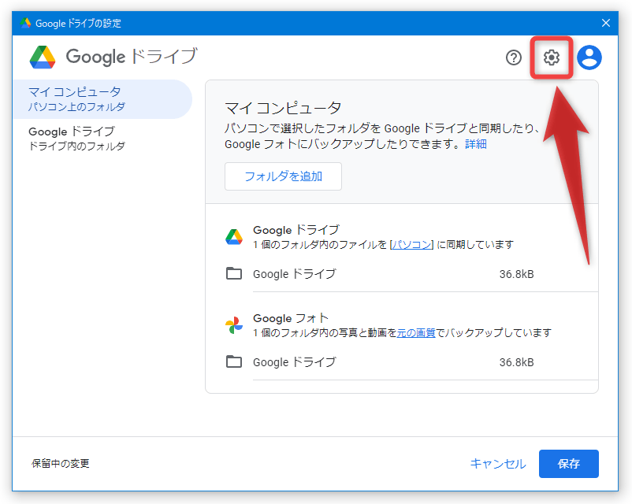Open help with the question mark icon
Viewport: 632px width, 504px height.
pos(514,57)
